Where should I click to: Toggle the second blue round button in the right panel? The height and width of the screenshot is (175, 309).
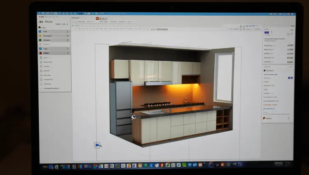291,78
